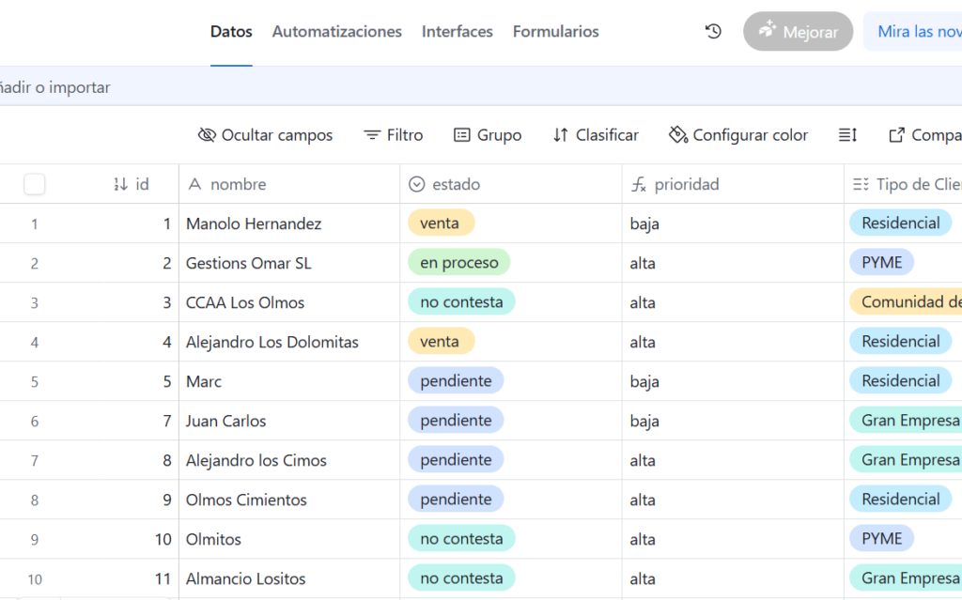Click the Mejorar upgrade button

click(x=798, y=31)
